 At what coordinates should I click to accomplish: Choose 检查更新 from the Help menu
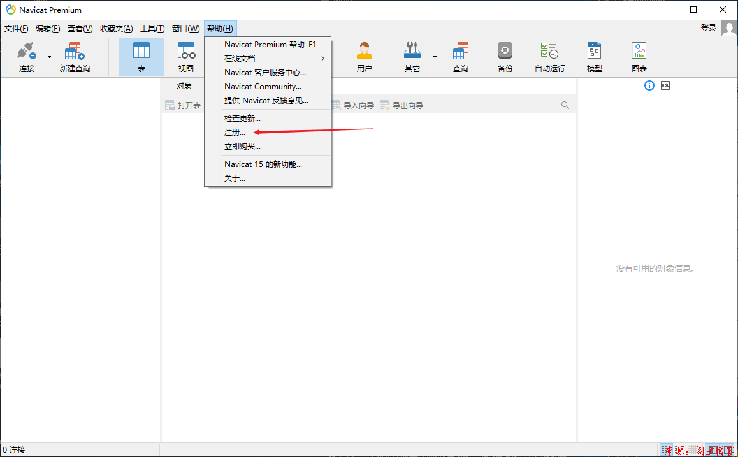coord(268,119)
